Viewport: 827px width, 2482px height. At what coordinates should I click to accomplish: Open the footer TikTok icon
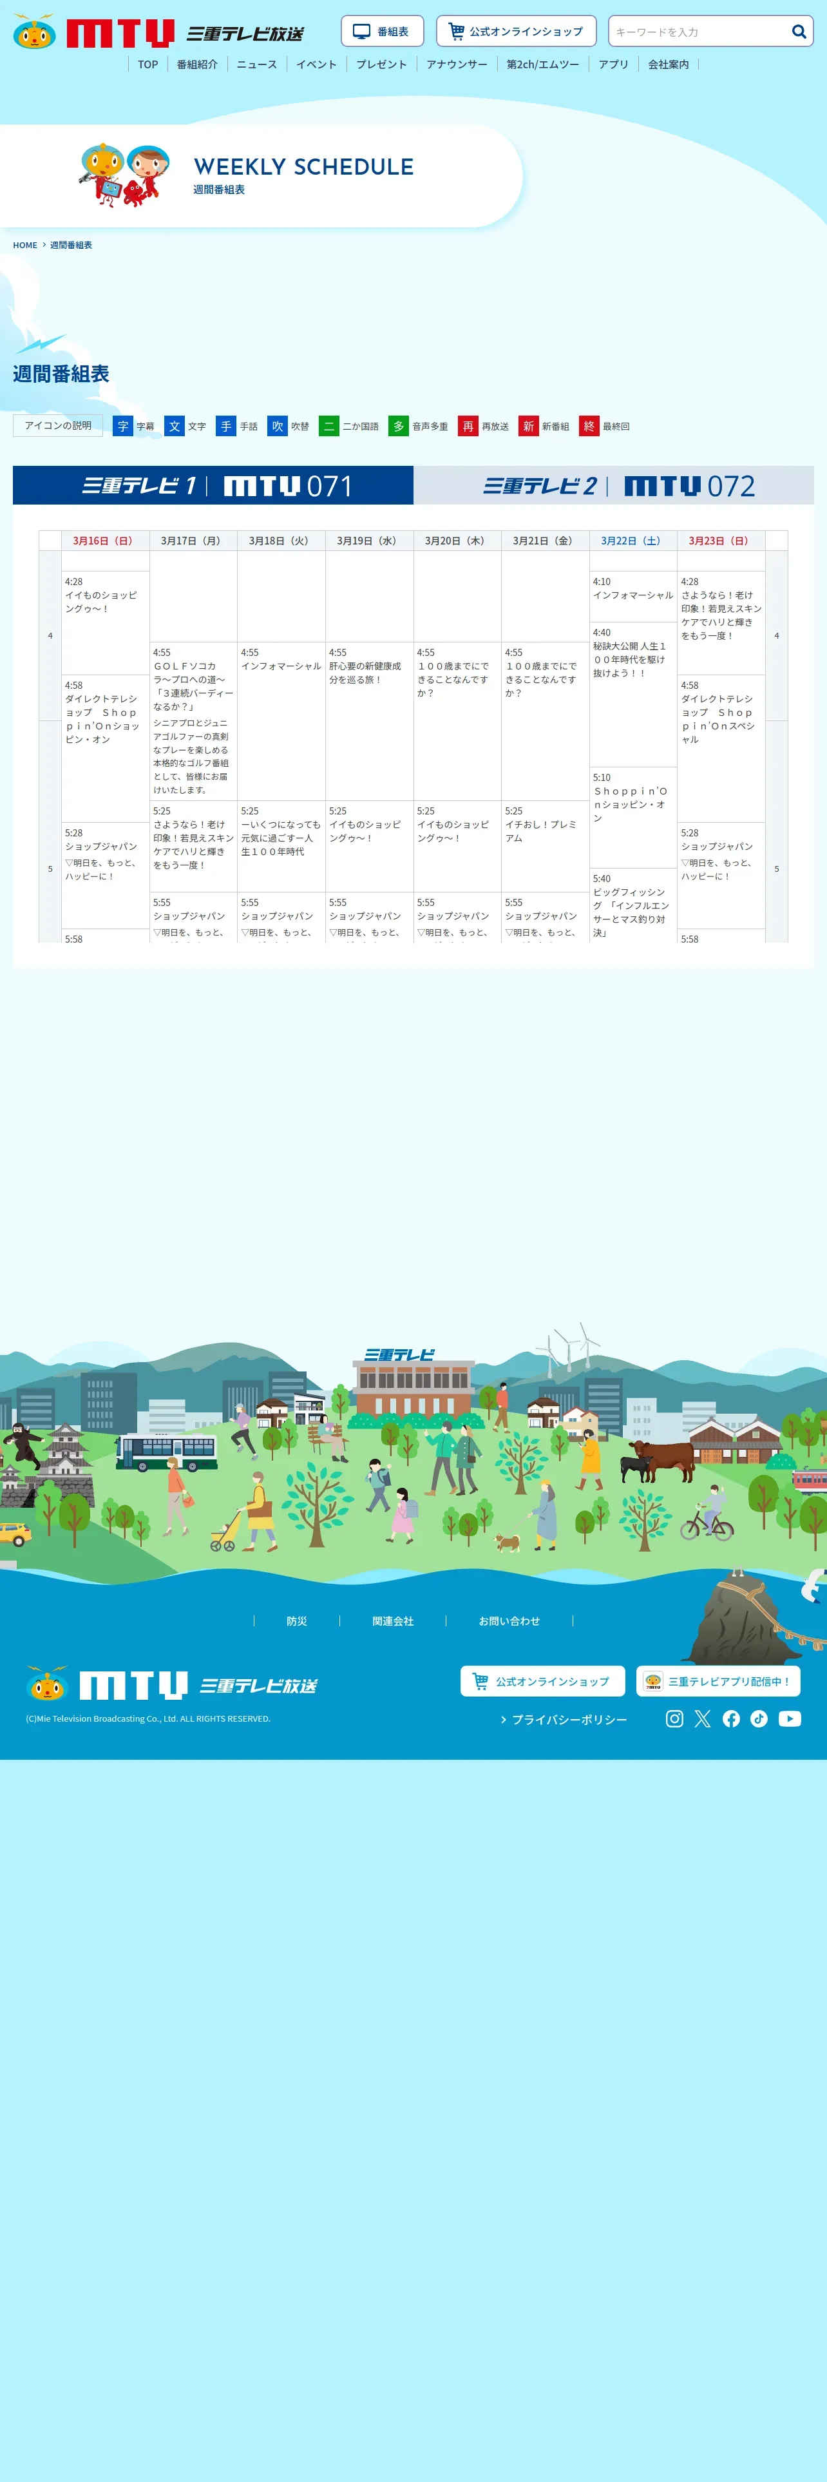[759, 1718]
